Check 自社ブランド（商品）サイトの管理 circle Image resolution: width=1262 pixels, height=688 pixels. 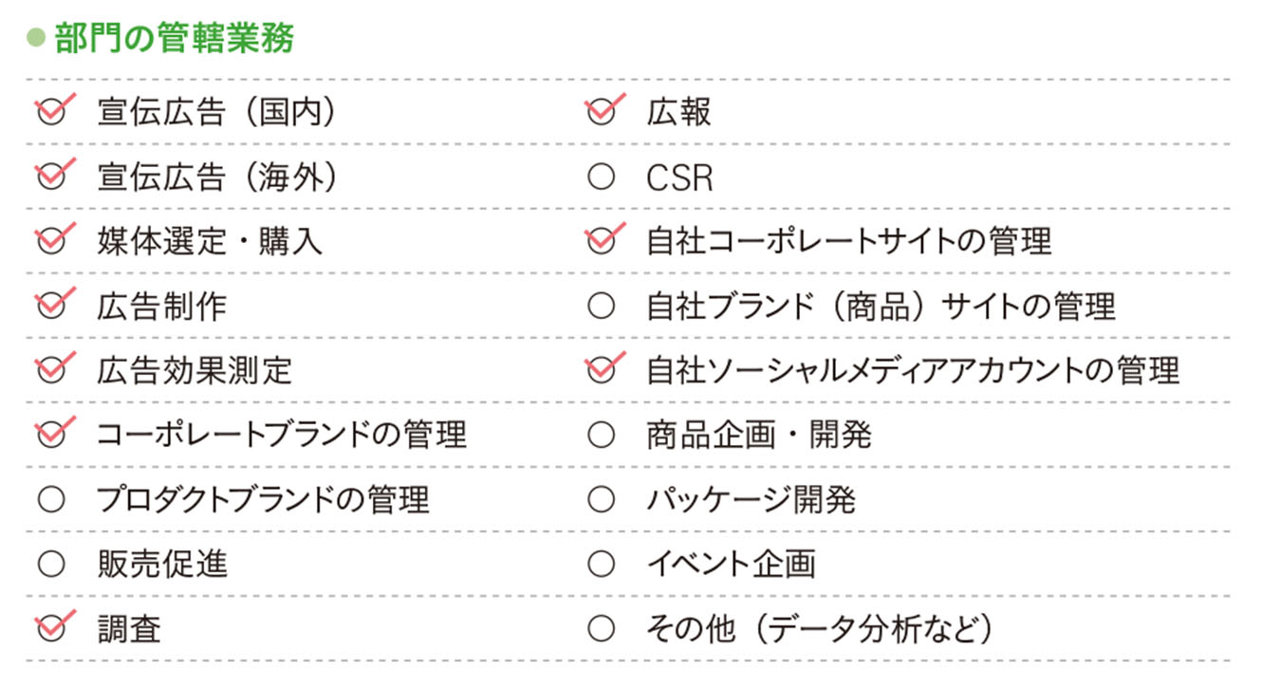tap(602, 306)
